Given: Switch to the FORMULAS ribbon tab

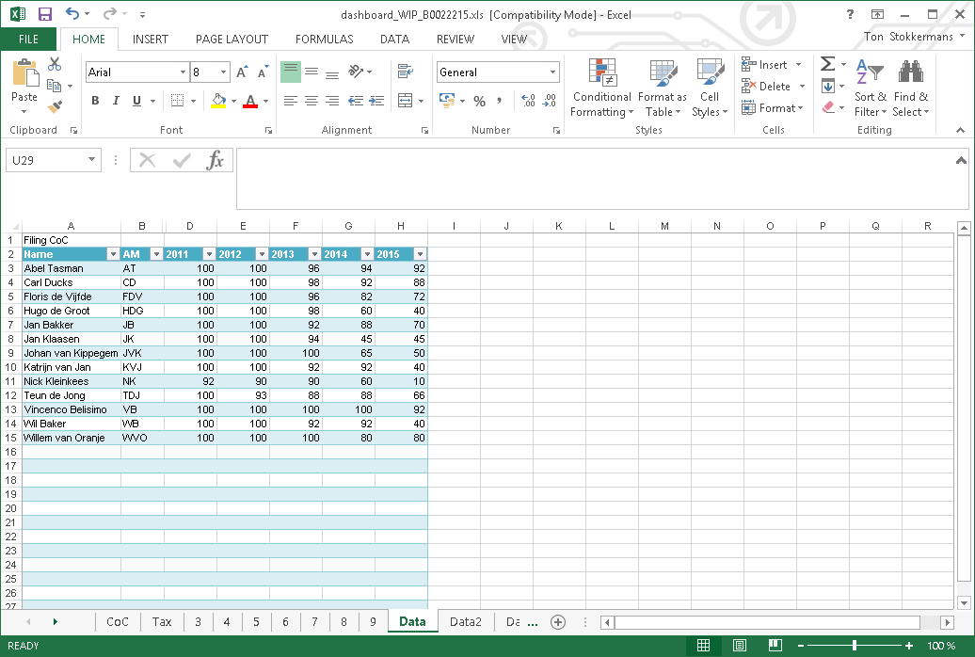Looking at the screenshot, I should tap(324, 40).
